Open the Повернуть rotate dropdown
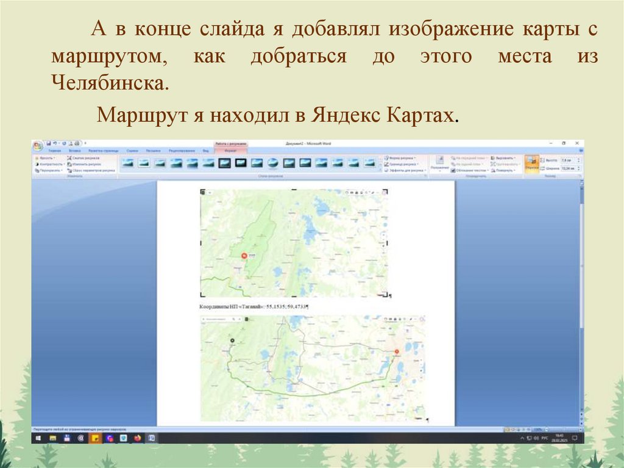The height and width of the screenshot is (468, 624). pyautogui.click(x=503, y=170)
